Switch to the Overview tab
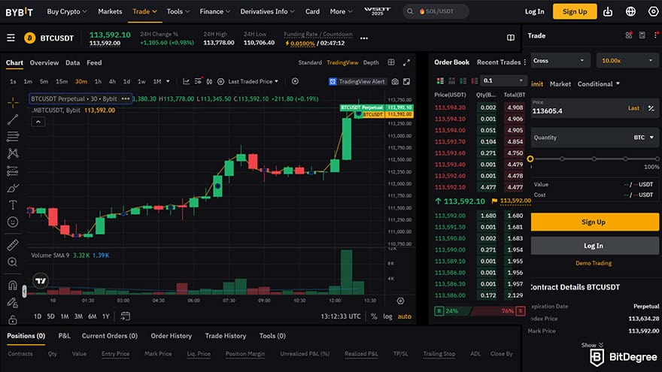662x372 pixels. coord(44,62)
